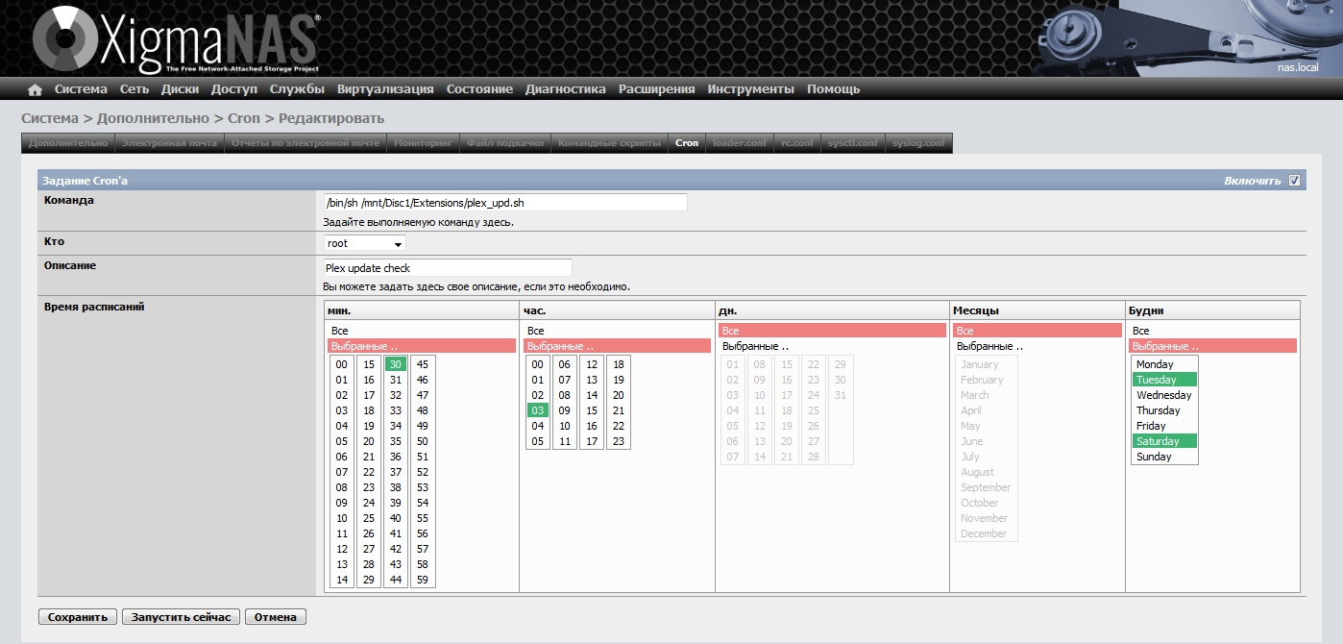Select Выбранные in the час. column
1343x644 pixels.
tap(618, 346)
